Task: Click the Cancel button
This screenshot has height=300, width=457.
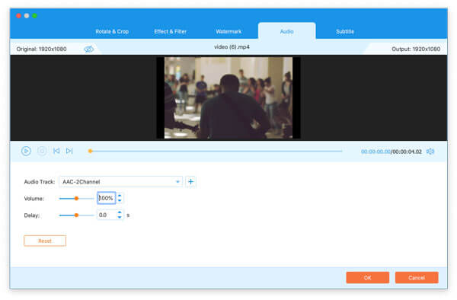Action: click(417, 278)
